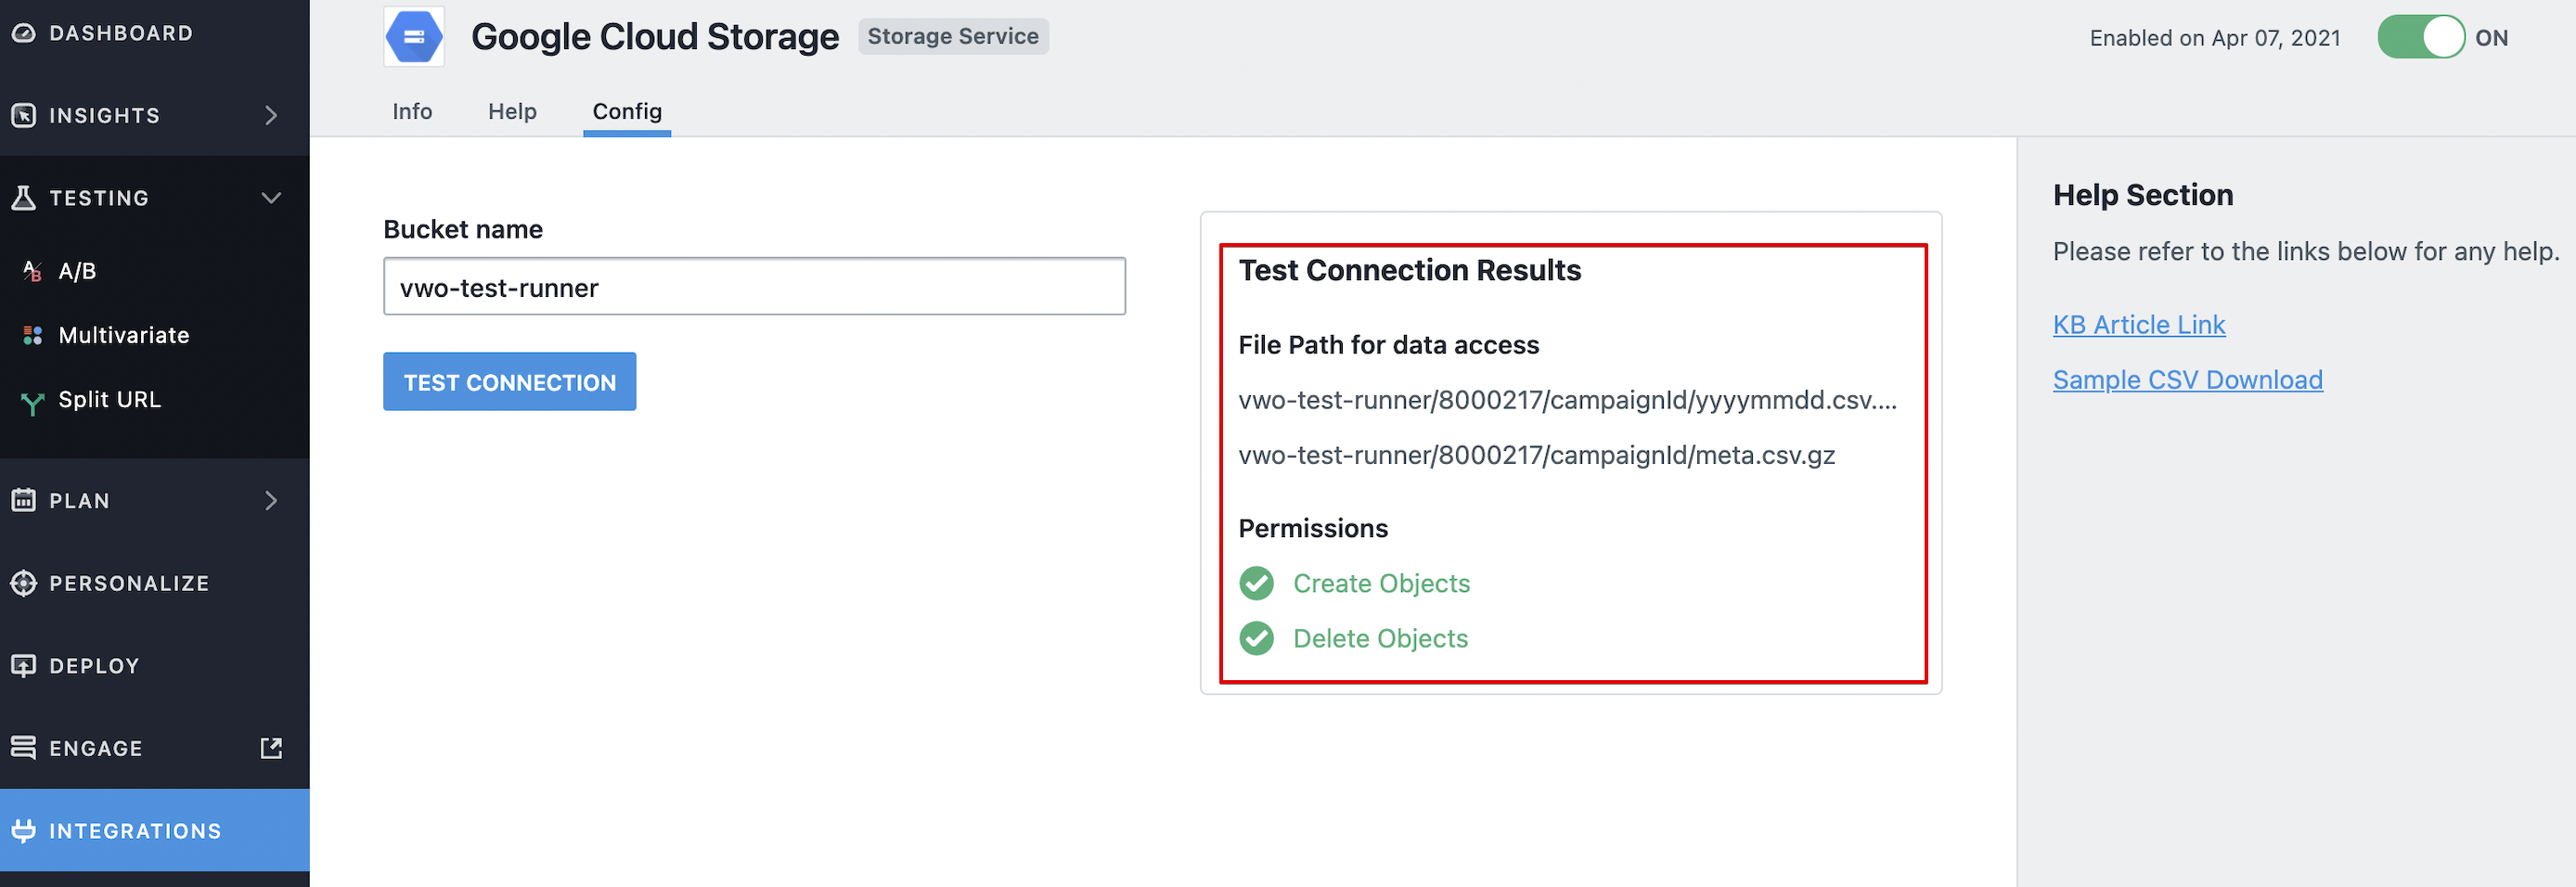Viewport: 2576px width, 887px height.
Task: Click the Google Cloud Storage page title
Action: 655,37
